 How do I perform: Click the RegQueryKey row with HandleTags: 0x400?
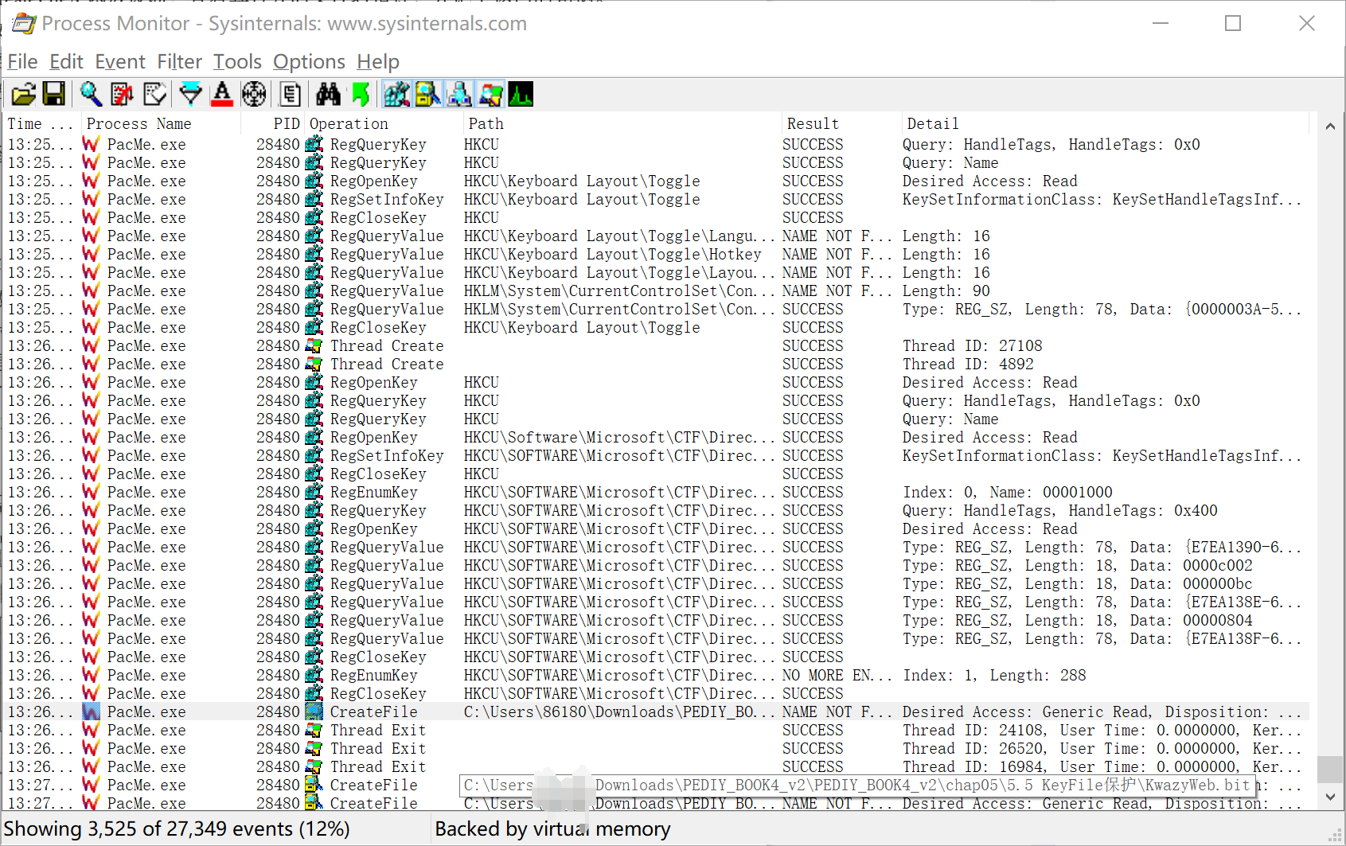(656, 510)
